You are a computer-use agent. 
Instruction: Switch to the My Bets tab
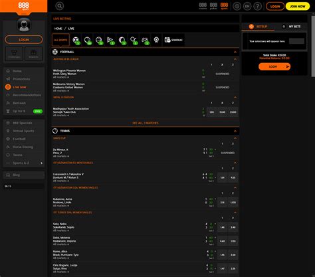tap(291, 27)
